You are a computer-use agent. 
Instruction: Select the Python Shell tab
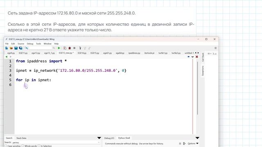click(x=124, y=138)
